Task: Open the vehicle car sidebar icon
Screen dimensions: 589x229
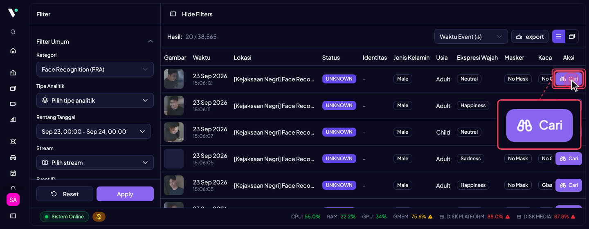Action: click(x=13, y=157)
